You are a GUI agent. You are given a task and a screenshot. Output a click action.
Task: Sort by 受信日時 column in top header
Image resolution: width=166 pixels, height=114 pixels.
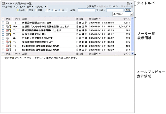coord(95,19)
